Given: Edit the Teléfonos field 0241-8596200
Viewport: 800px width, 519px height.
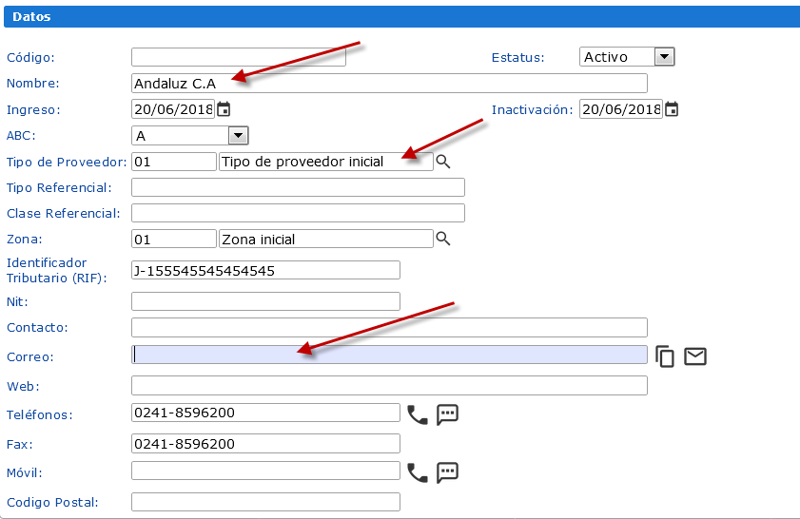Looking at the screenshot, I should point(265,413).
